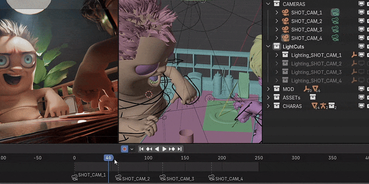The height and width of the screenshot is (184, 369).
Task: Expand the MOD collection
Action: (x=268, y=89)
